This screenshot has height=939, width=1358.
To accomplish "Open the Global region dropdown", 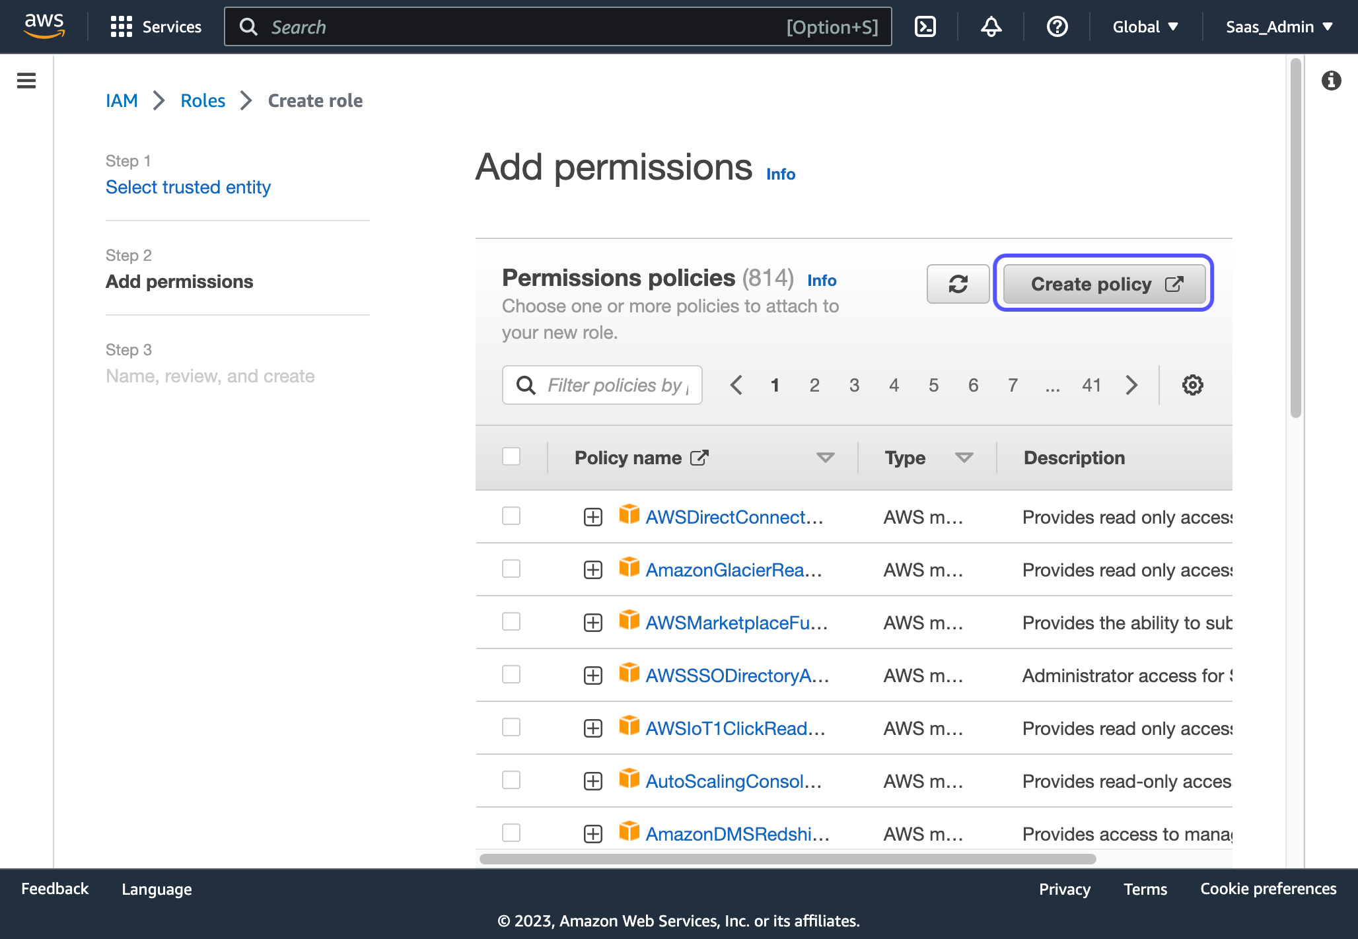I will coord(1145,26).
